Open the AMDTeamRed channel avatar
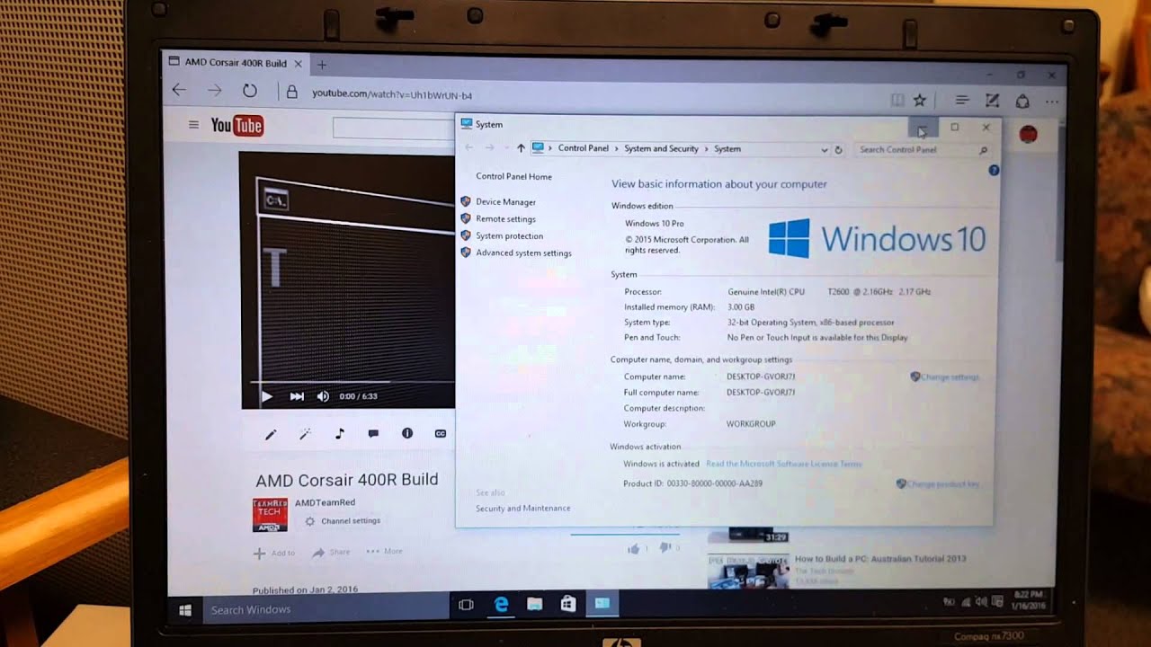1151x647 pixels. (270, 515)
